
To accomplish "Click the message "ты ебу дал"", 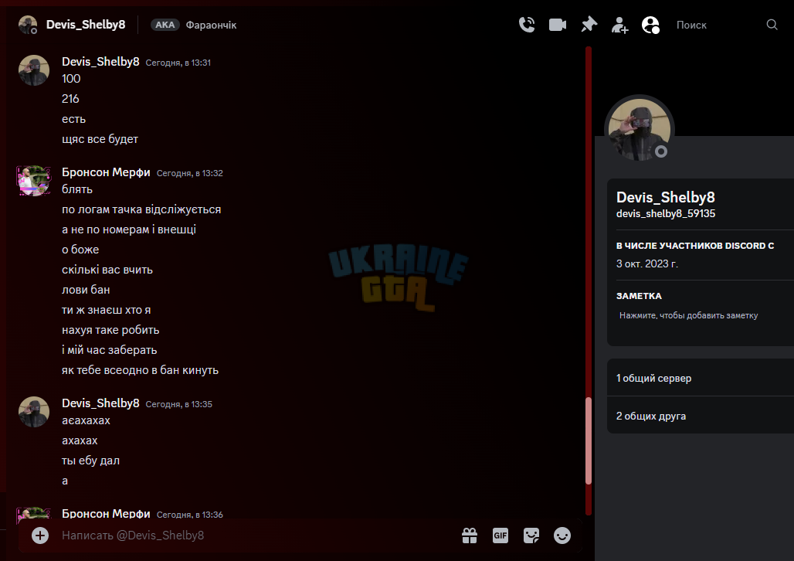I will coord(90,460).
